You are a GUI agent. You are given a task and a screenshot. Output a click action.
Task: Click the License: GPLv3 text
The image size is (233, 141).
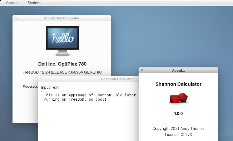click(x=178, y=135)
